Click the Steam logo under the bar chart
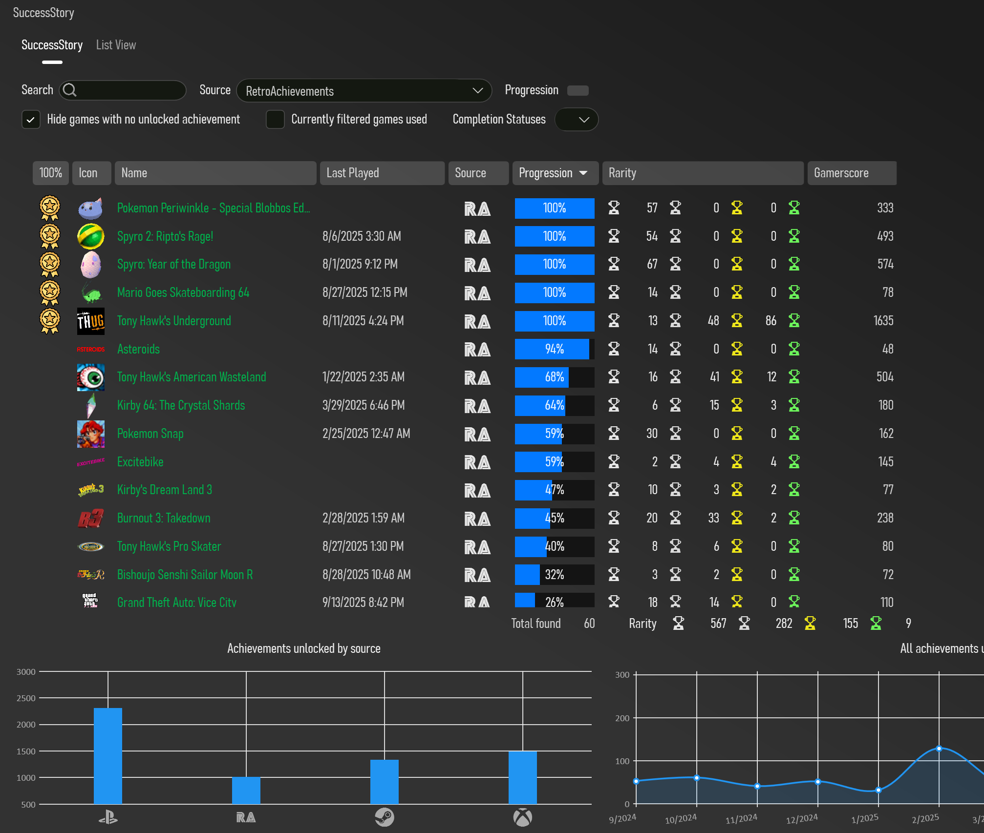The image size is (984, 833). (x=385, y=817)
